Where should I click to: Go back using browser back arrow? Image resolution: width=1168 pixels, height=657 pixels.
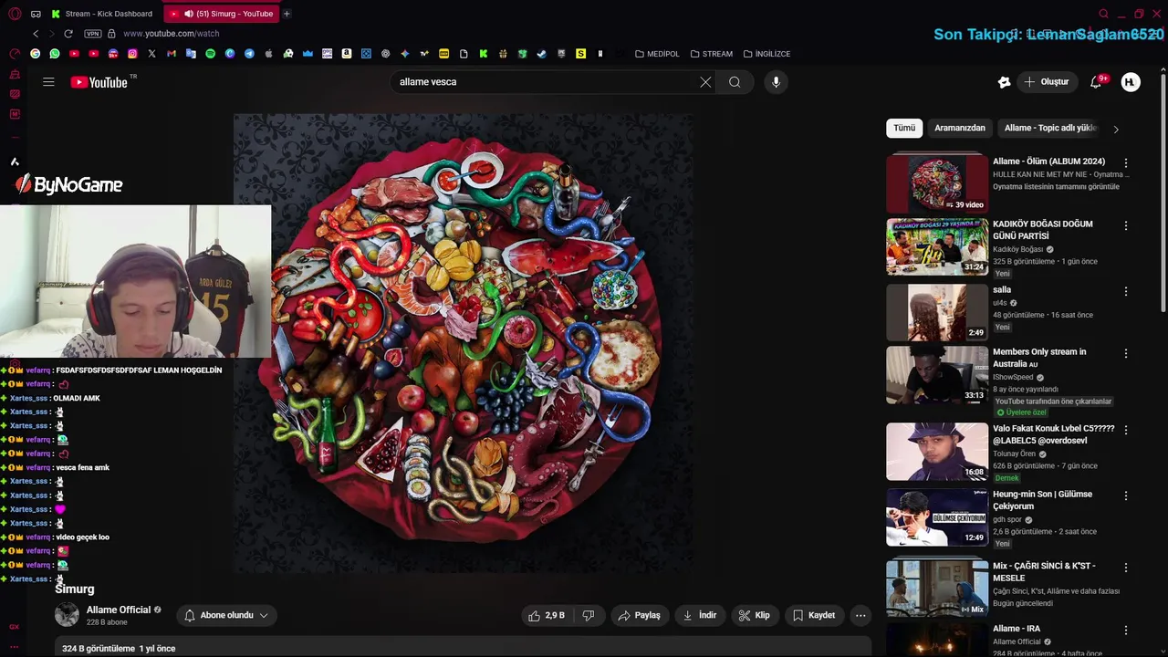(36, 34)
